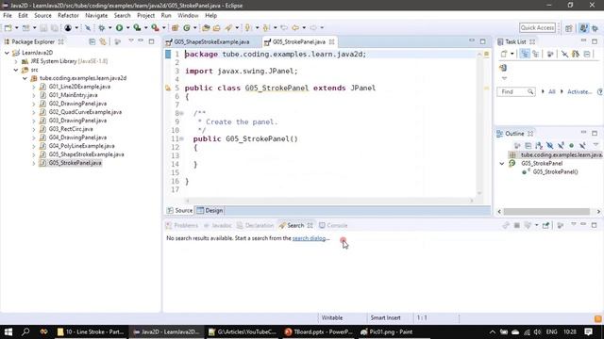Image resolution: width=604 pixels, height=339 pixels.
Task: Toggle Hide Completed Tasks in Task List
Action: (x=564, y=54)
